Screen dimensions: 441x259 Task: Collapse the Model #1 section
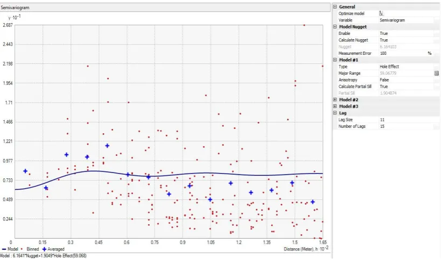pos(335,60)
